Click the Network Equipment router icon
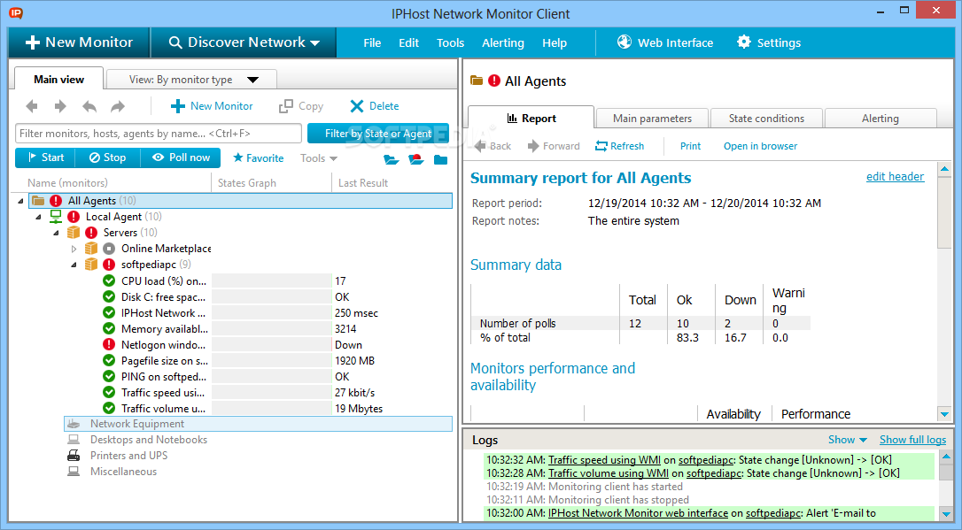Viewport: 962px width, 530px height. (74, 424)
